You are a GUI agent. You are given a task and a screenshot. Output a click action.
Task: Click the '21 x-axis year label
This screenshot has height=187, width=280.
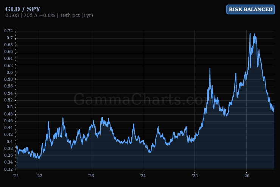pos(16,176)
